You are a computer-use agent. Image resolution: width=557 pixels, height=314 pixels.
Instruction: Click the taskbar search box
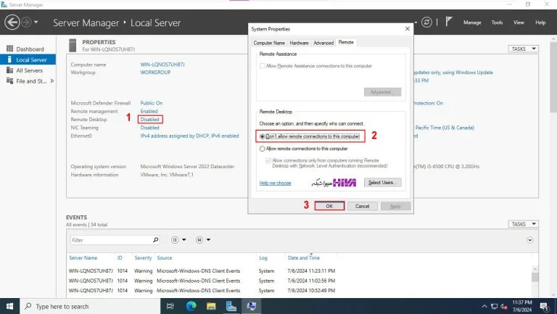[91, 306]
